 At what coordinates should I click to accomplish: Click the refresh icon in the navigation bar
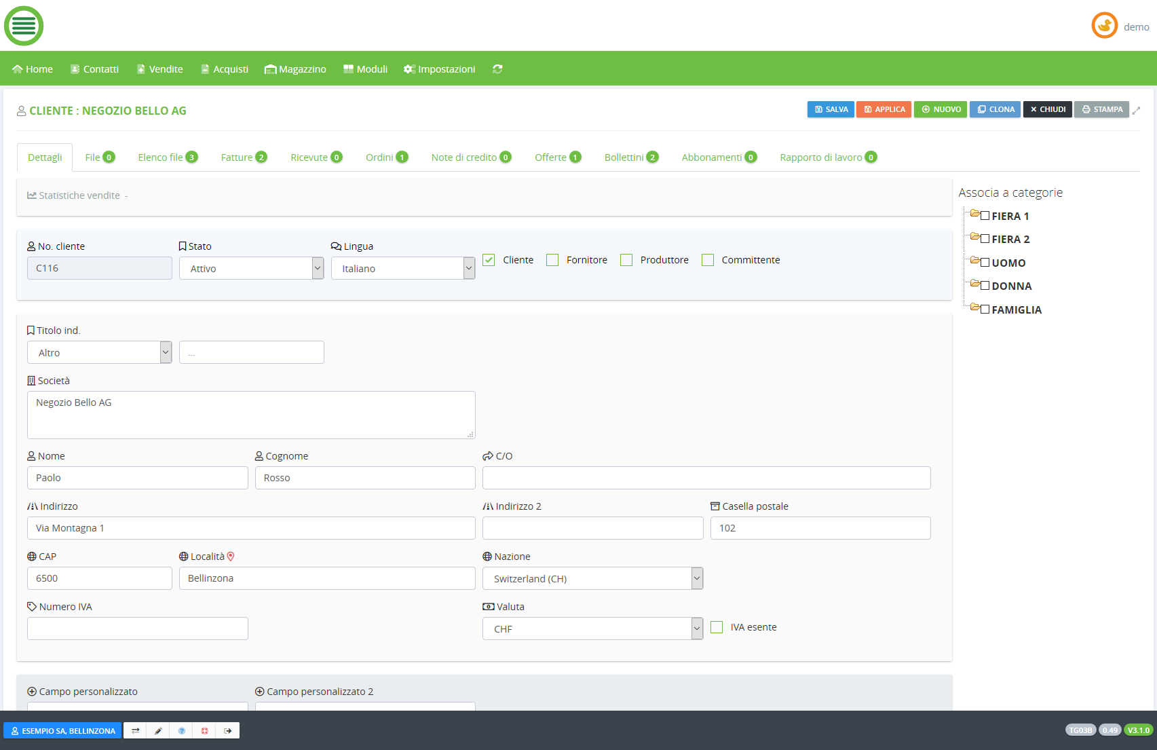coord(497,69)
